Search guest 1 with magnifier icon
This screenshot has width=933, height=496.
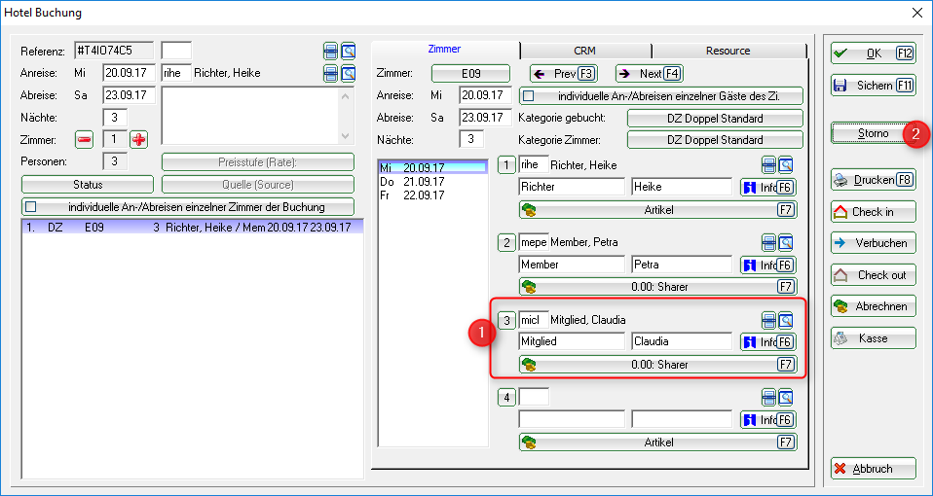click(786, 165)
